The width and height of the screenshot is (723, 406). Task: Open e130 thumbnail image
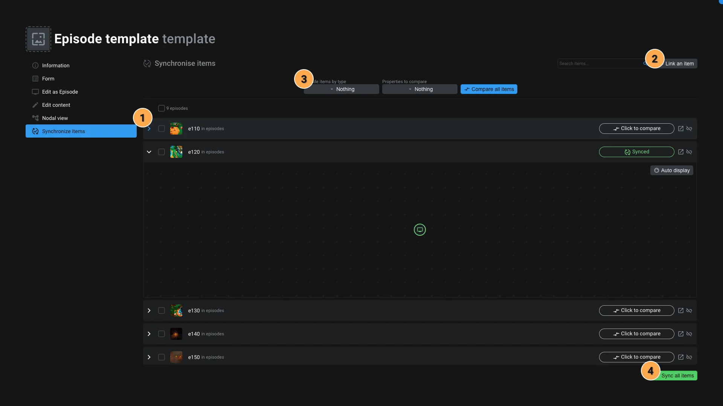click(176, 311)
